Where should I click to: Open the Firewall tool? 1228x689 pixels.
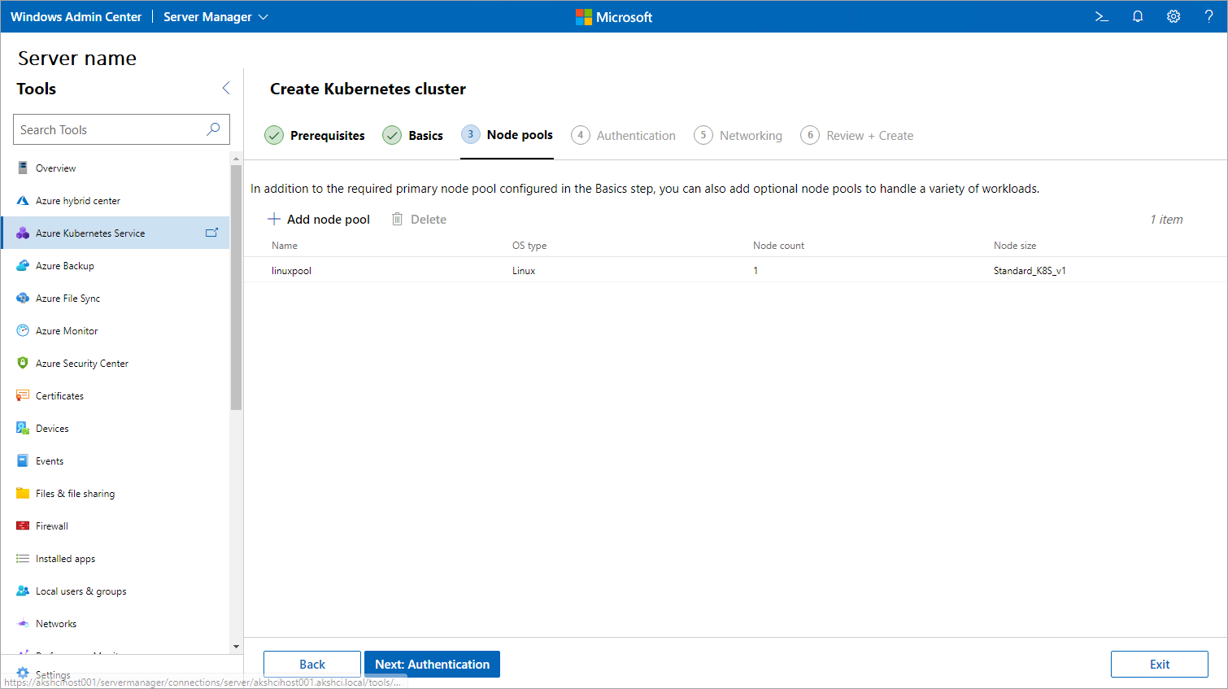coord(52,526)
